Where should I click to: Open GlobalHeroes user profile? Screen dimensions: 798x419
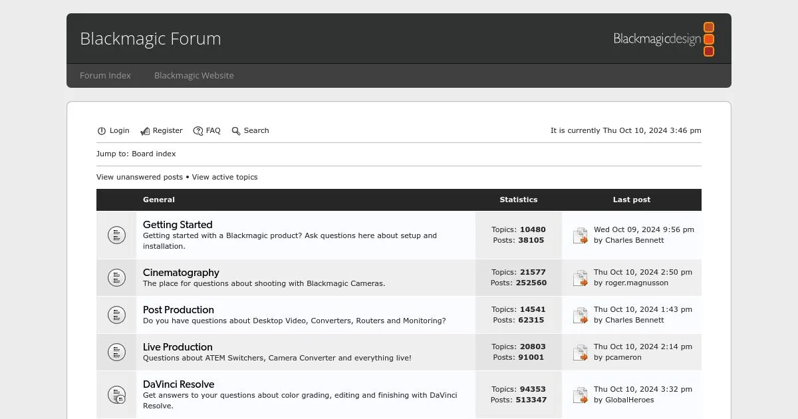629,400
